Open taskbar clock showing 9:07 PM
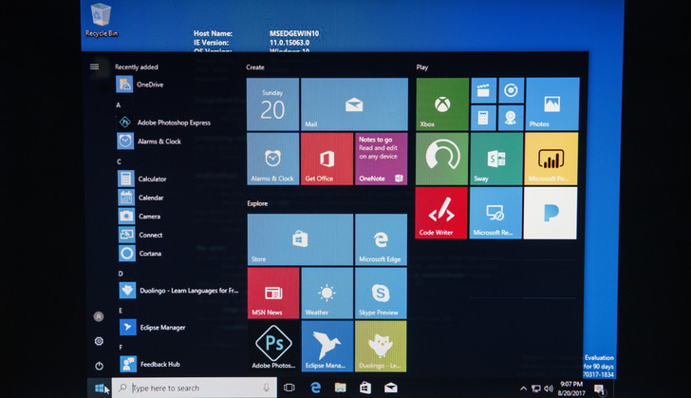This screenshot has width=691, height=398. pos(573,388)
